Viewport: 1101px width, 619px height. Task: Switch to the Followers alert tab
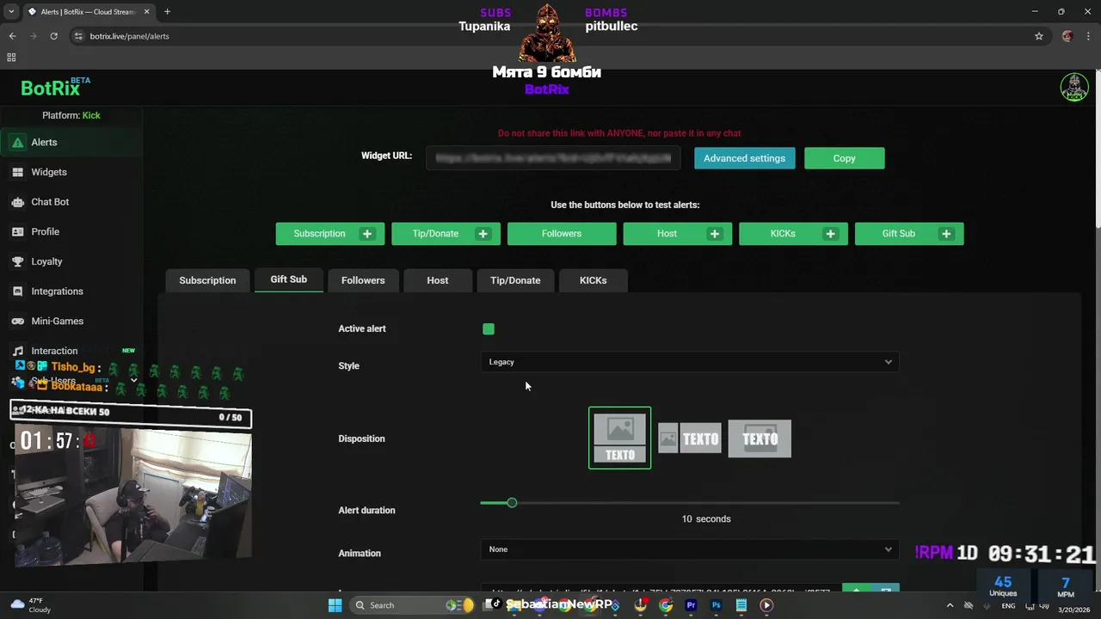tap(363, 280)
